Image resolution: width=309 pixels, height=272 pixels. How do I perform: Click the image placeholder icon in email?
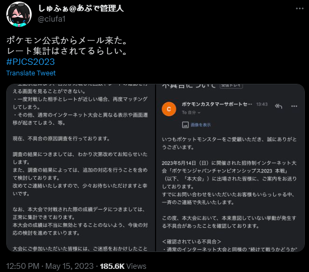(185, 125)
